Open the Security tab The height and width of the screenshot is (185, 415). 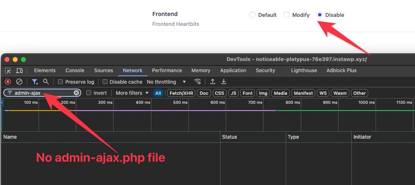(266, 71)
